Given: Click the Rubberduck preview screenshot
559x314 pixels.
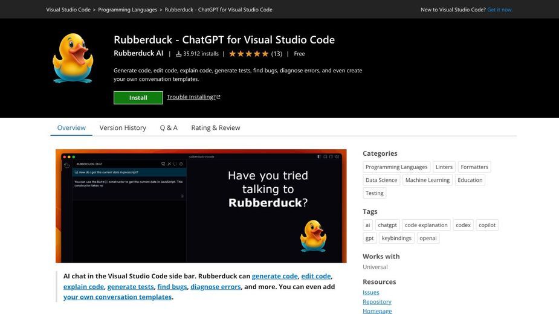Looking at the screenshot, I should pyautogui.click(x=201, y=206).
